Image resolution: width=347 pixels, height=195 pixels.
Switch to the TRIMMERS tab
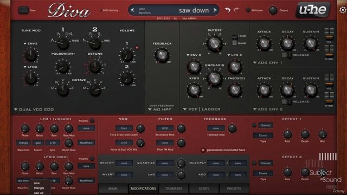tap(173, 188)
